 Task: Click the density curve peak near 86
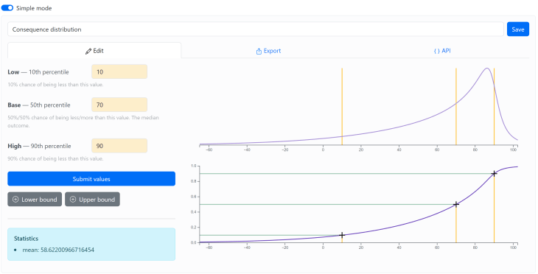(x=486, y=68)
